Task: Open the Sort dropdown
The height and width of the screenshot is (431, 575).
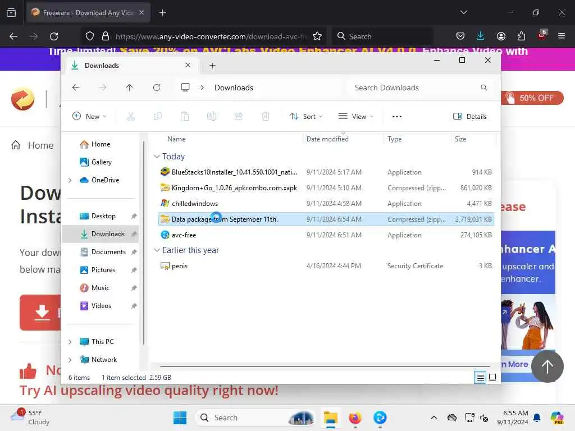Action: [306, 117]
